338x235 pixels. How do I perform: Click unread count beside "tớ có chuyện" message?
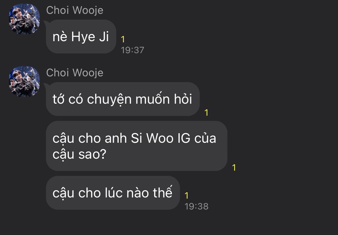[x=206, y=112]
